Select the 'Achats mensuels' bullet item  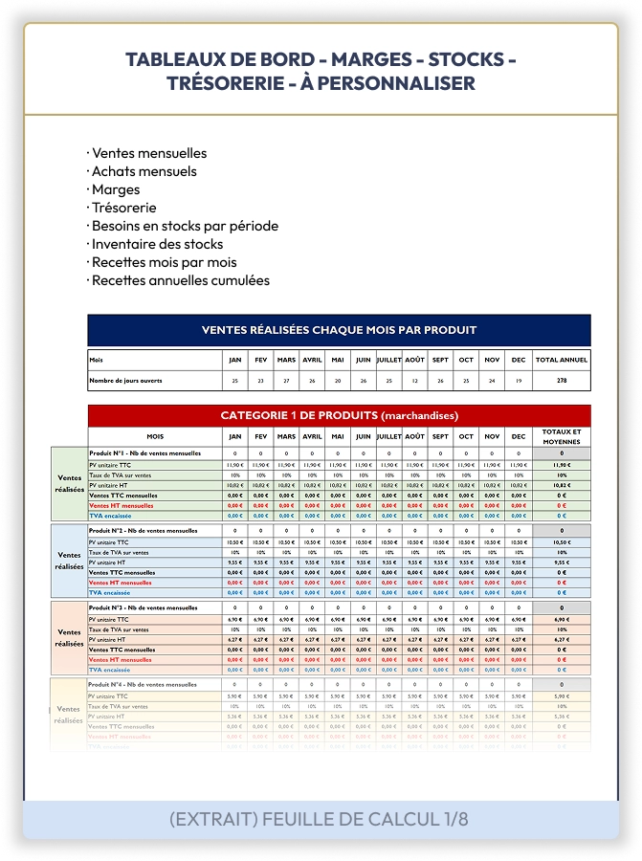coord(144,171)
